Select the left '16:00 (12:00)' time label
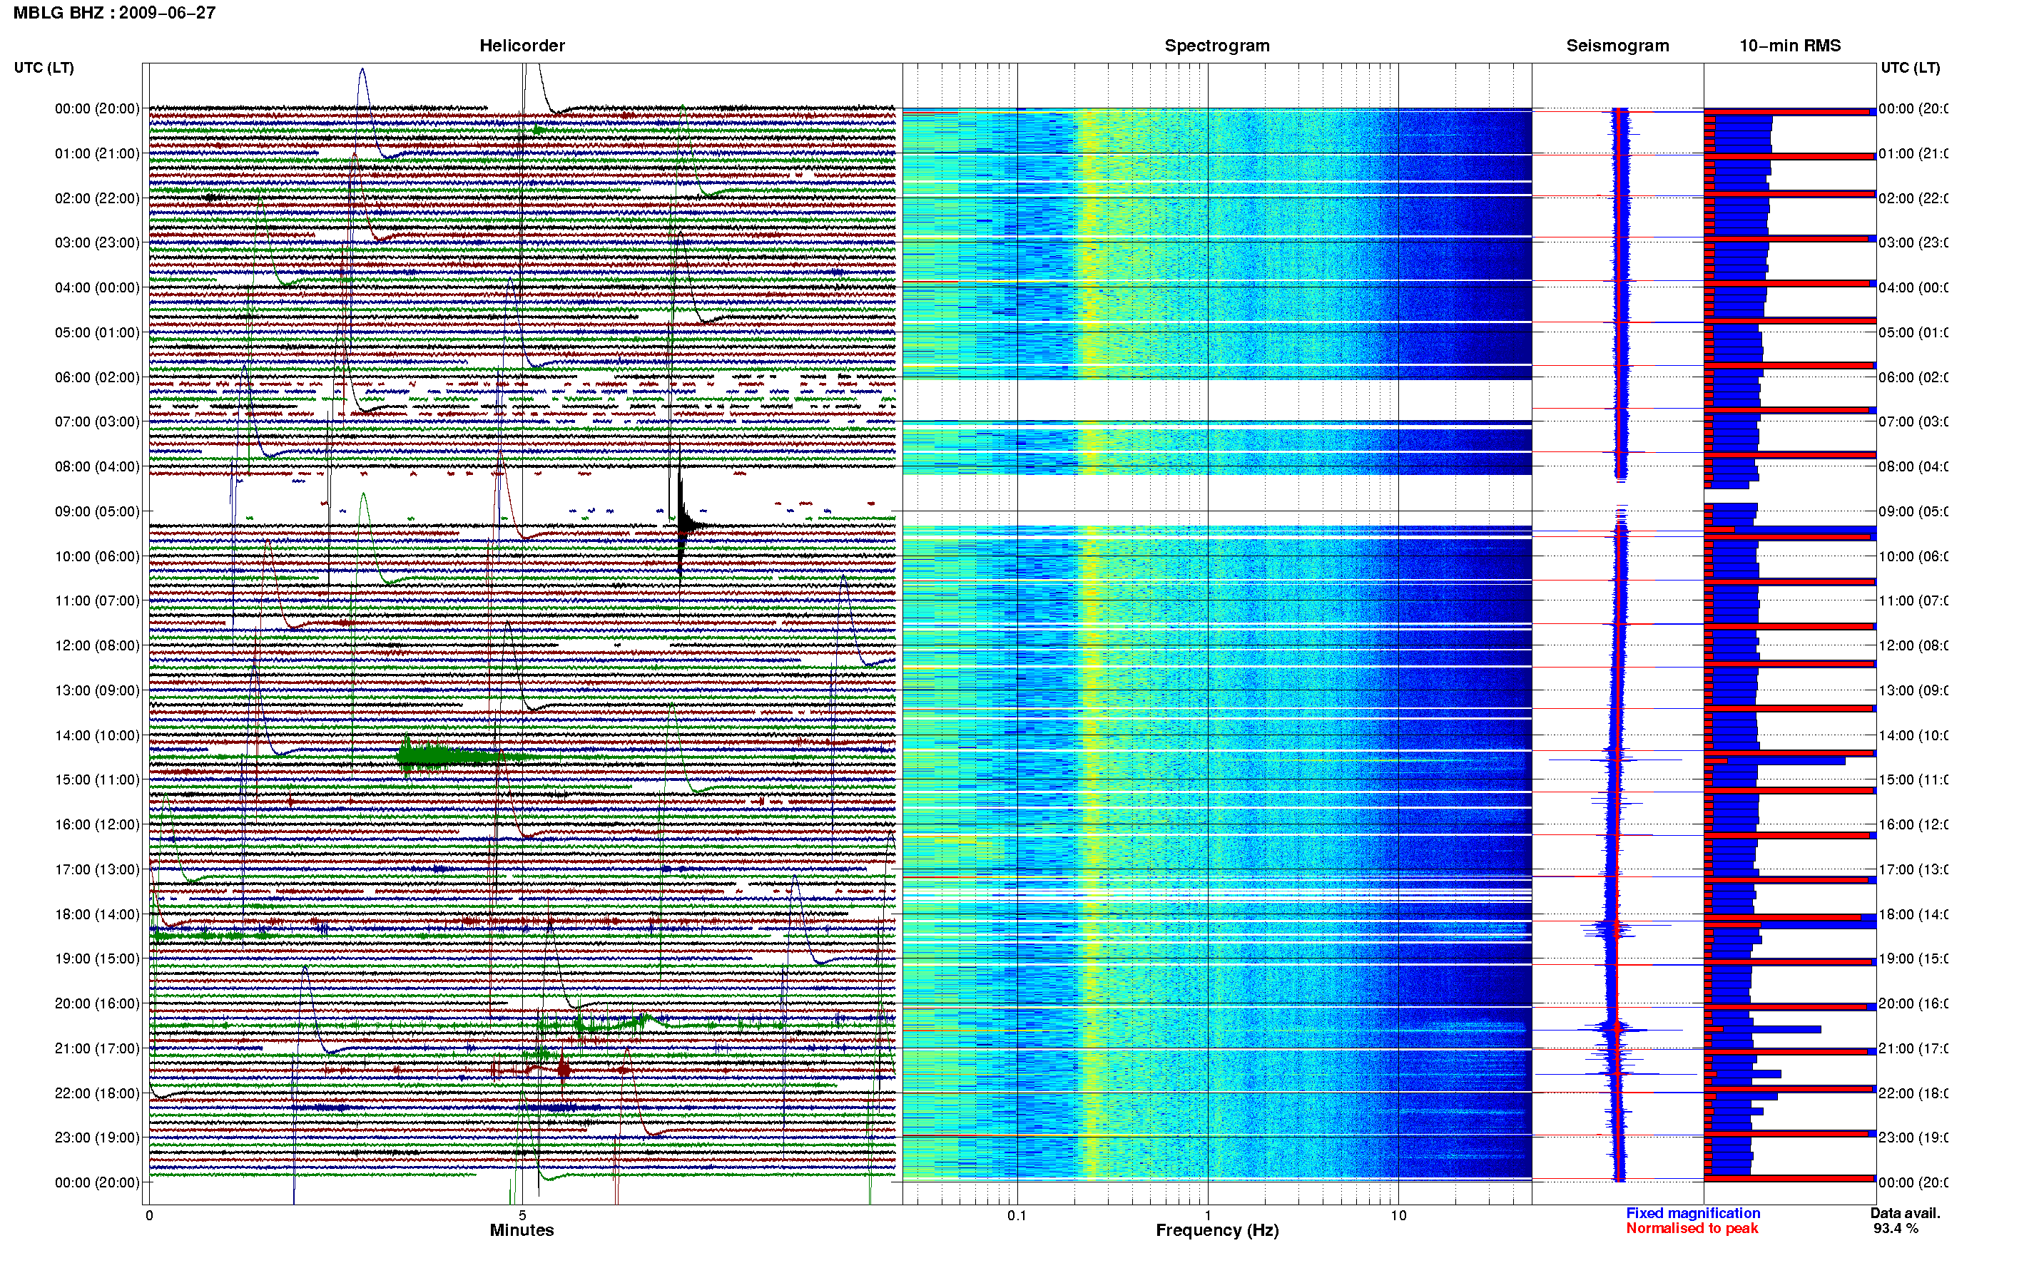The height and width of the screenshot is (1268, 2029). pyautogui.click(x=97, y=824)
